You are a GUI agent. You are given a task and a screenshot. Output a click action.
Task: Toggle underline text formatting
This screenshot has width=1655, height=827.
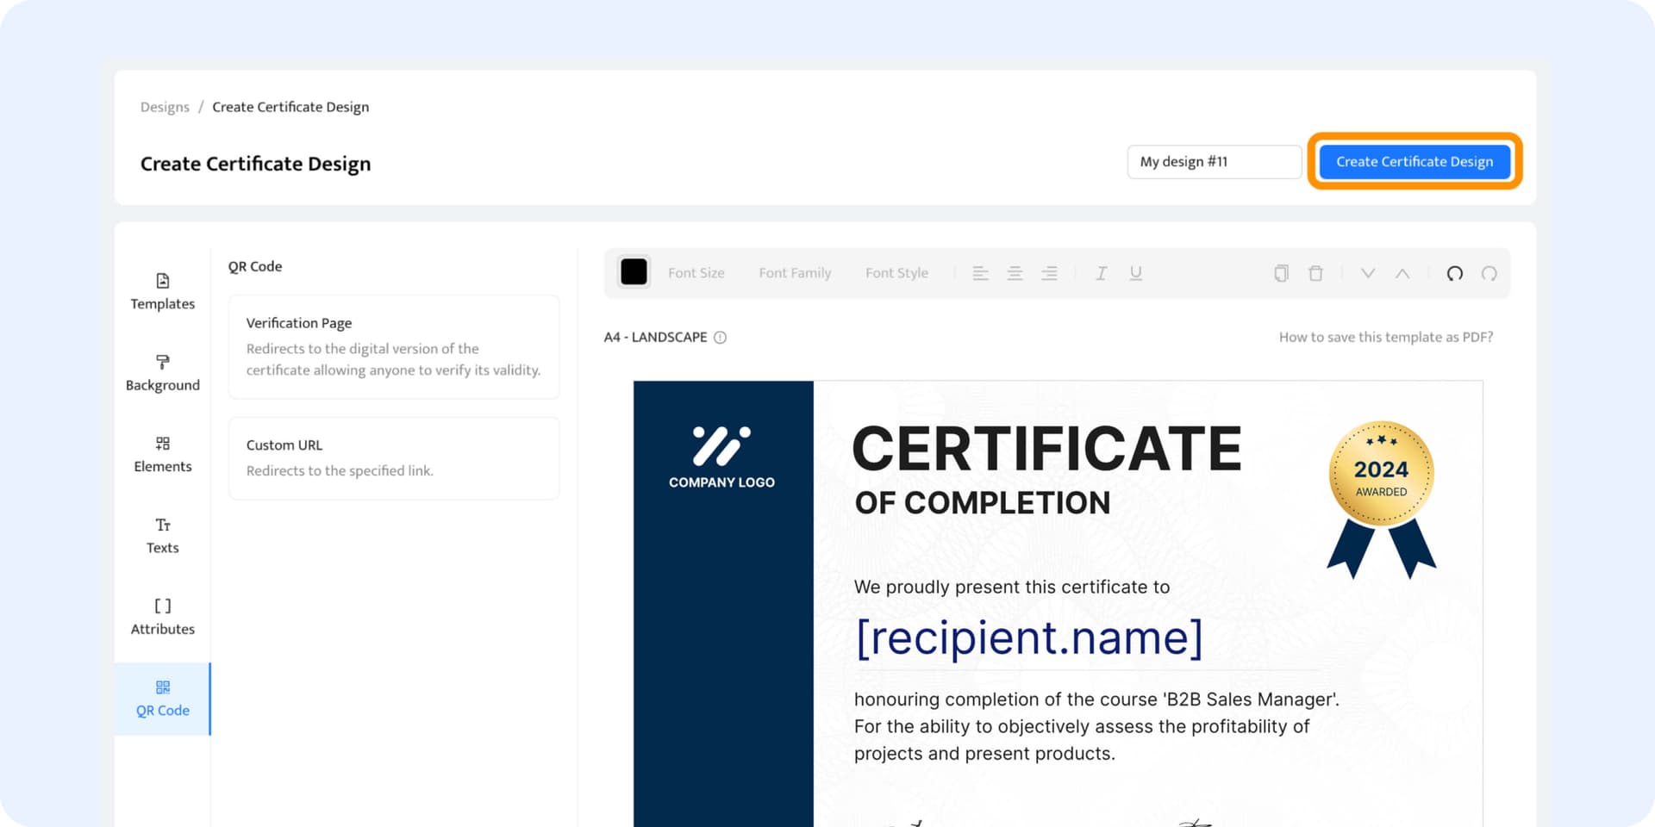pos(1135,273)
